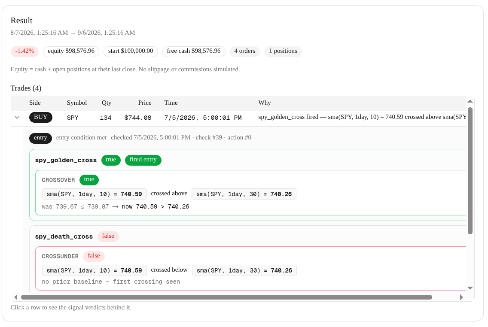Click the true badge next to spy_golden_cross

point(111,160)
